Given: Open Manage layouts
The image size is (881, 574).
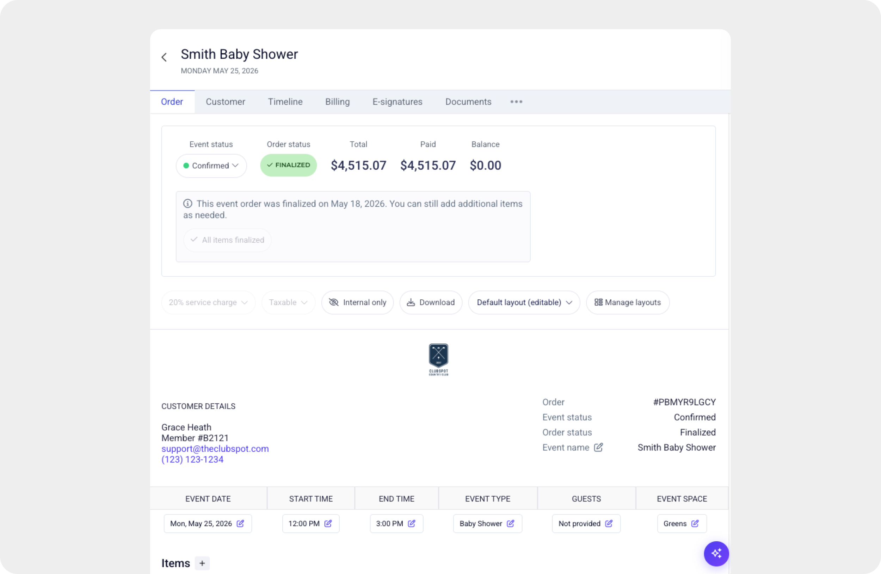Looking at the screenshot, I should click(627, 302).
